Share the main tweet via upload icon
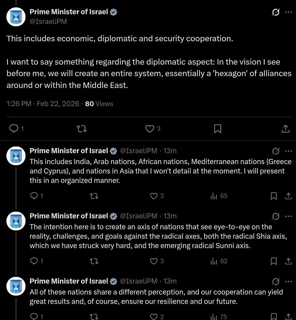Viewport: 296px width, 320px height. tap(285, 129)
